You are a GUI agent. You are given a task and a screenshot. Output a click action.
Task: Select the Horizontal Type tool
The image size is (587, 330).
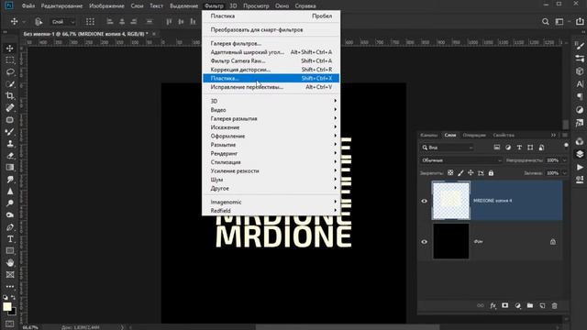[10, 239]
